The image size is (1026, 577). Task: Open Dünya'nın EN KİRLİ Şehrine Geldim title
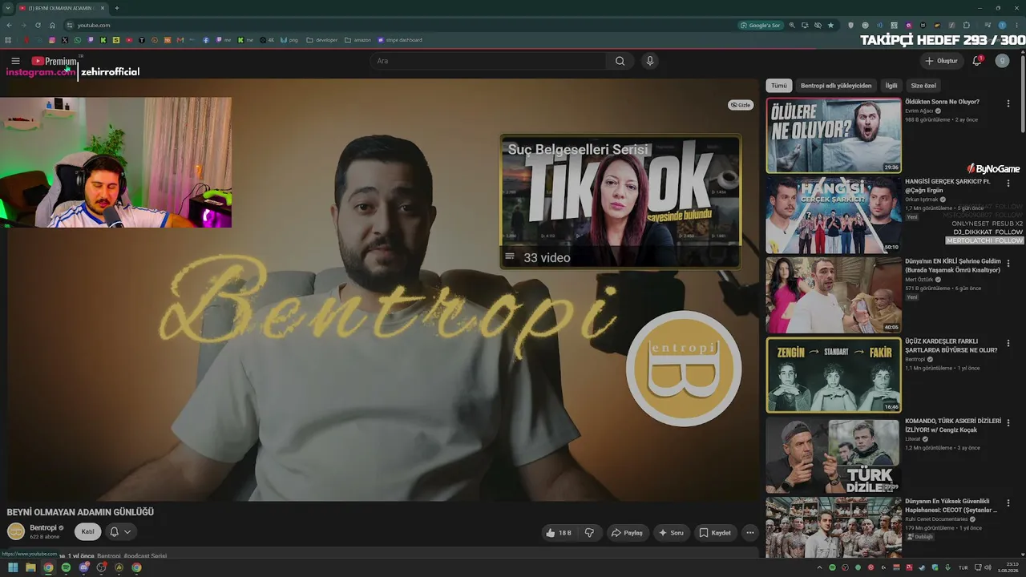click(x=953, y=266)
